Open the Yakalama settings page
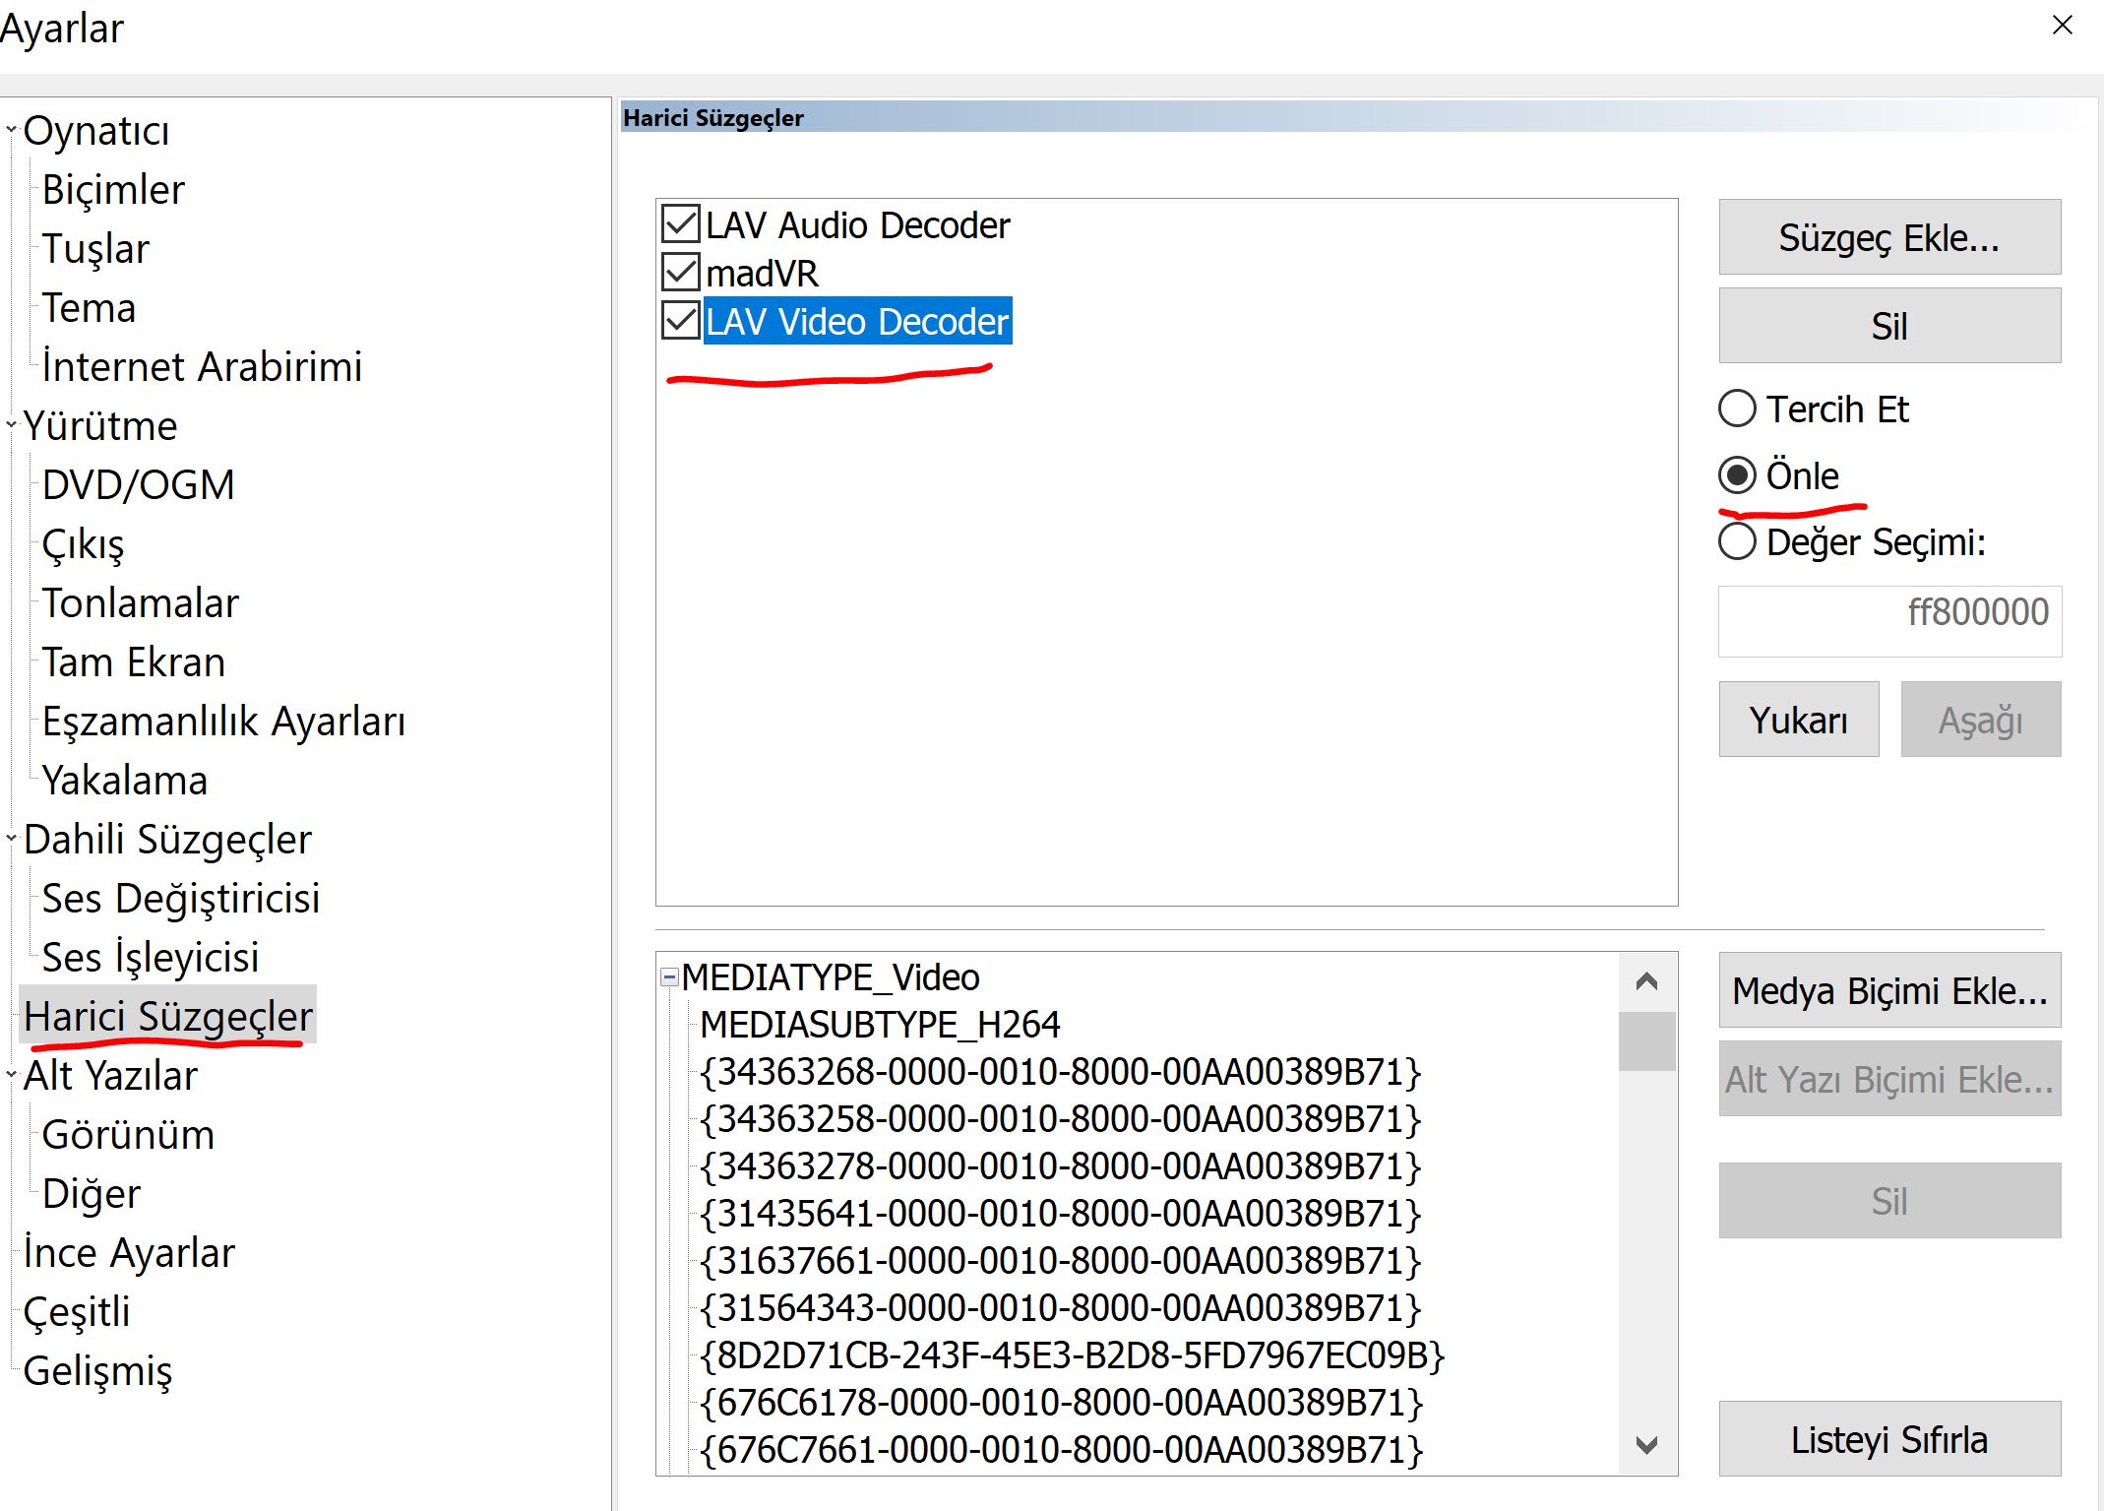2104x1511 pixels. [125, 780]
